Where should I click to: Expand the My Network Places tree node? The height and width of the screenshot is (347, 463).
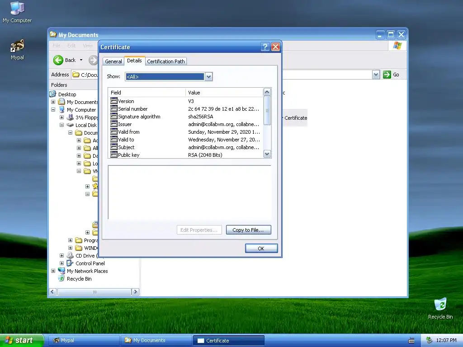pos(53,271)
